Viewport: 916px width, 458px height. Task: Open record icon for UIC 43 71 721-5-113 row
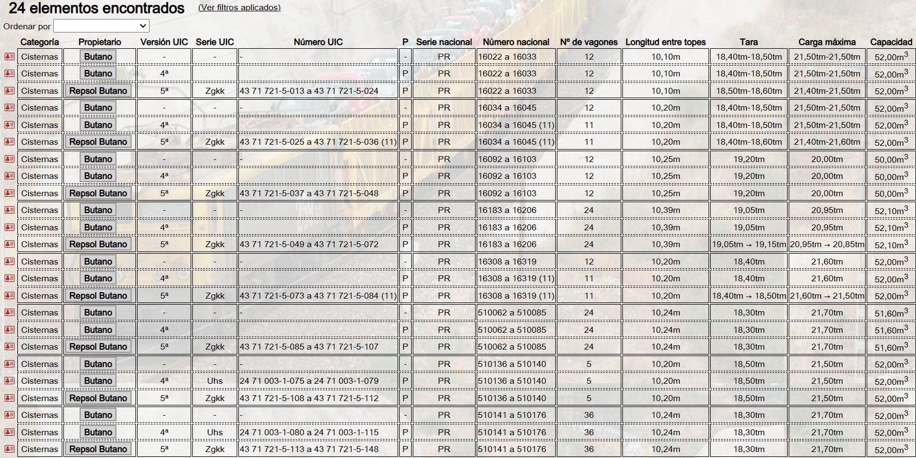point(10,449)
